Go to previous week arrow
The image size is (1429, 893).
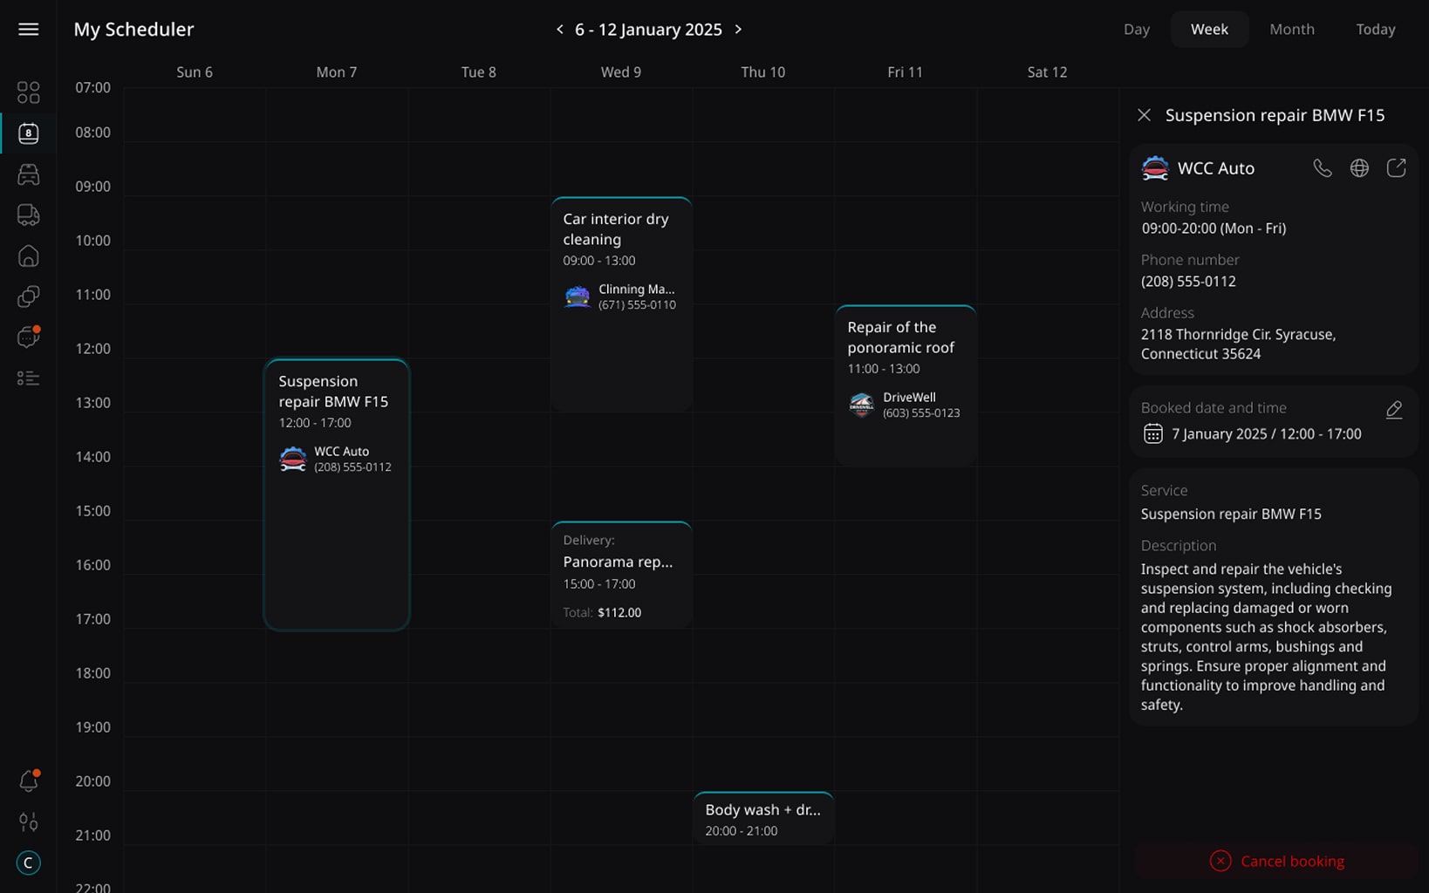[559, 30]
